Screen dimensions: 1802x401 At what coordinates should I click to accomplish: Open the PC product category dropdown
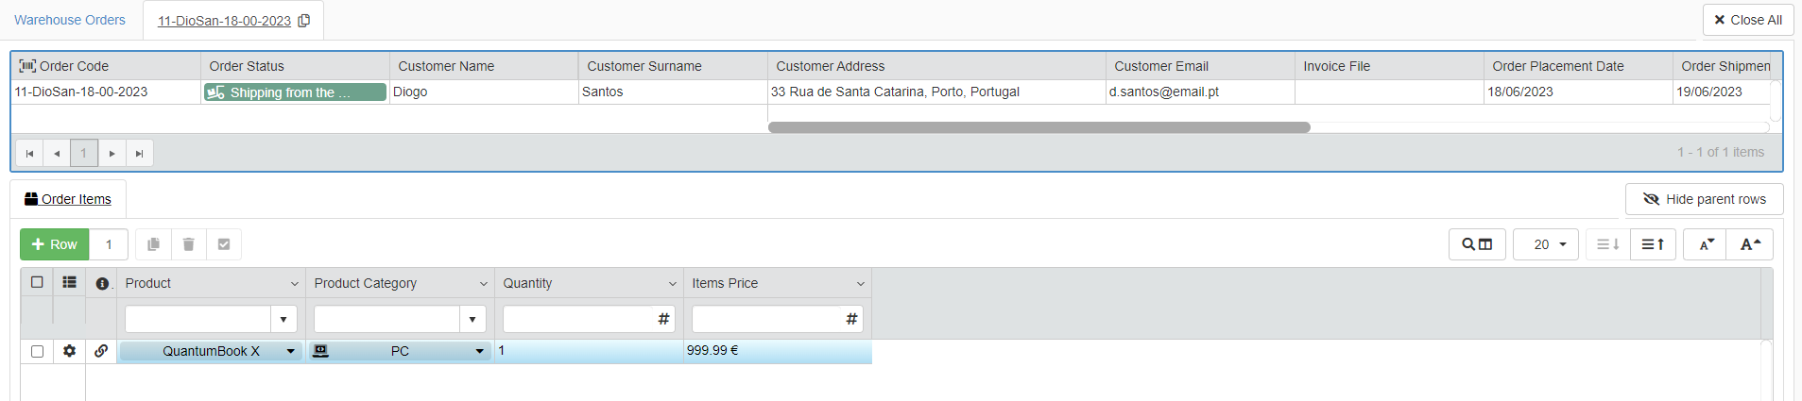479,351
